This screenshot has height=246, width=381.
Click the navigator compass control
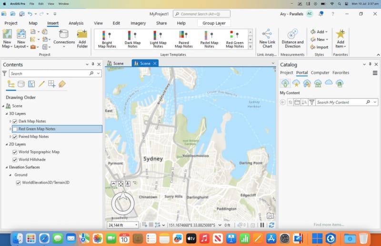123,203
